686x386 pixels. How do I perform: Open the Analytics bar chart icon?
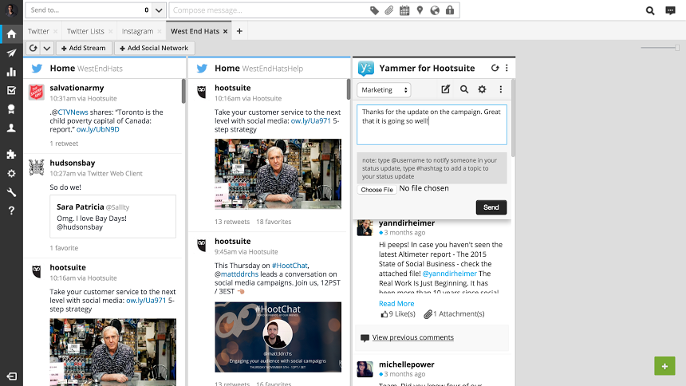11,72
